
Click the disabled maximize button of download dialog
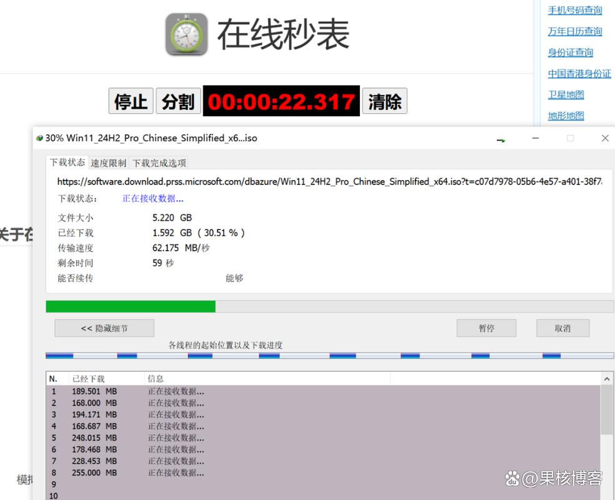[x=570, y=138]
